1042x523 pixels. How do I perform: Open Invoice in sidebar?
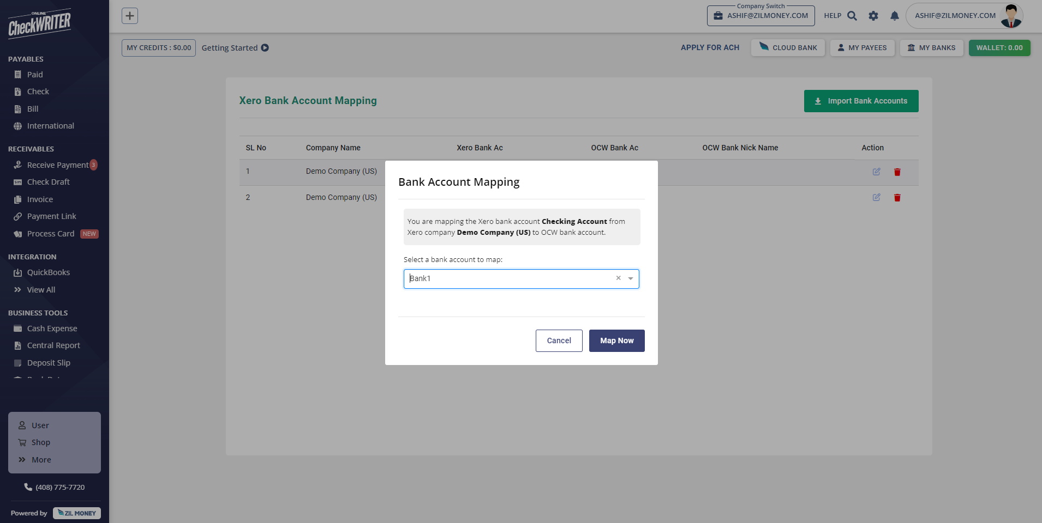[40, 199]
